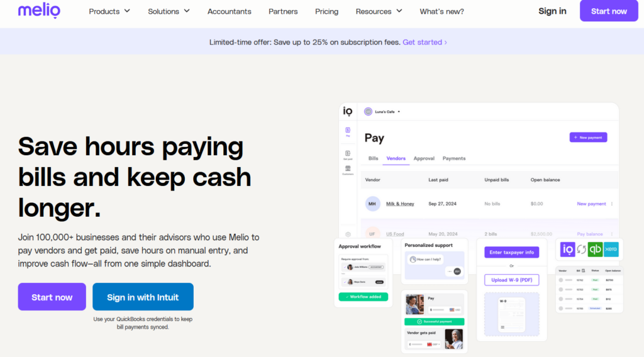Click the Sep 27, 2024 date cell
The image size is (644, 357).
tap(442, 204)
